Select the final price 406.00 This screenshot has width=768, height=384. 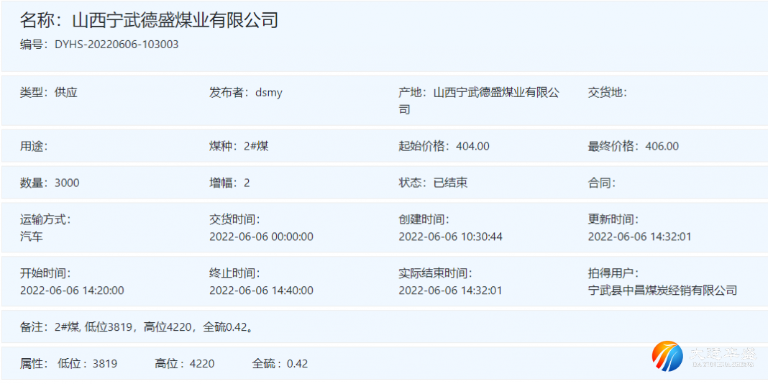click(x=662, y=146)
